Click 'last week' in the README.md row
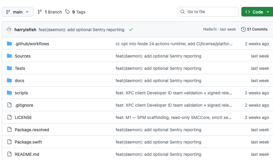The image size is (273, 160). click(x=260, y=155)
